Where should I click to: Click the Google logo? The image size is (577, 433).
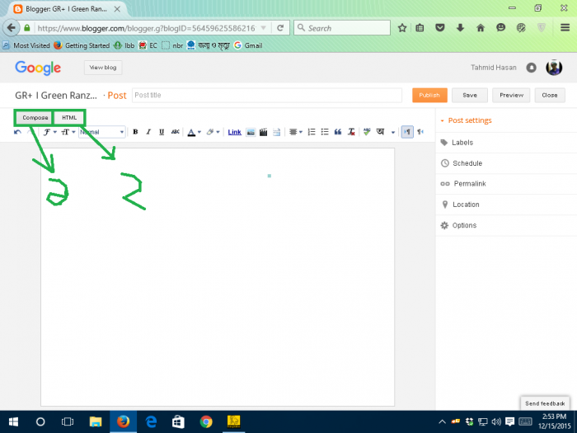38,68
